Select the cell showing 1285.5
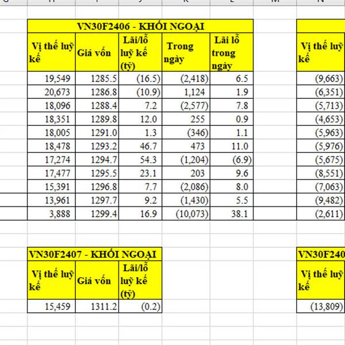The width and height of the screenshot is (345, 345). pyautogui.click(x=97, y=78)
